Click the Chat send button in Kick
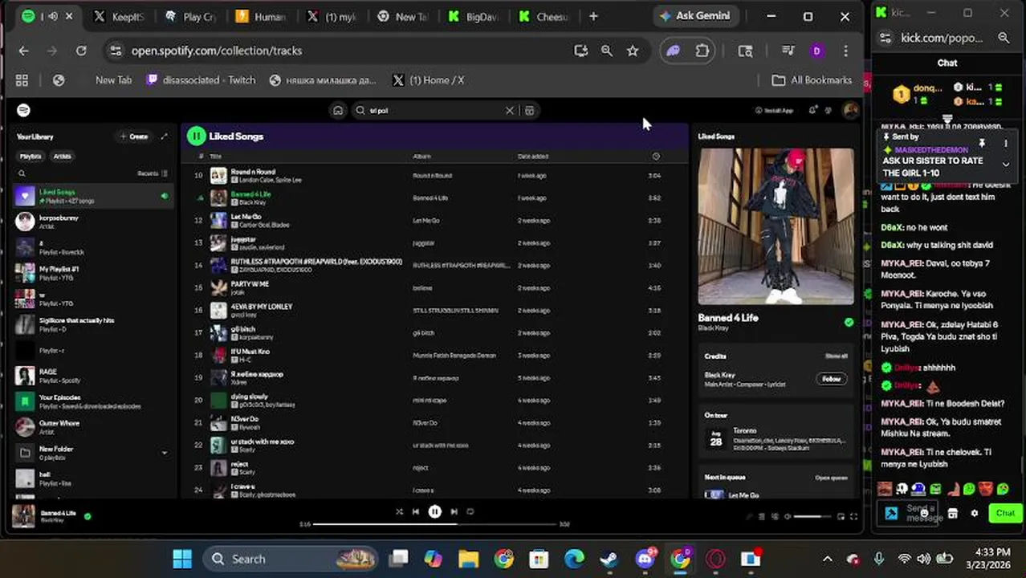 point(1005,513)
